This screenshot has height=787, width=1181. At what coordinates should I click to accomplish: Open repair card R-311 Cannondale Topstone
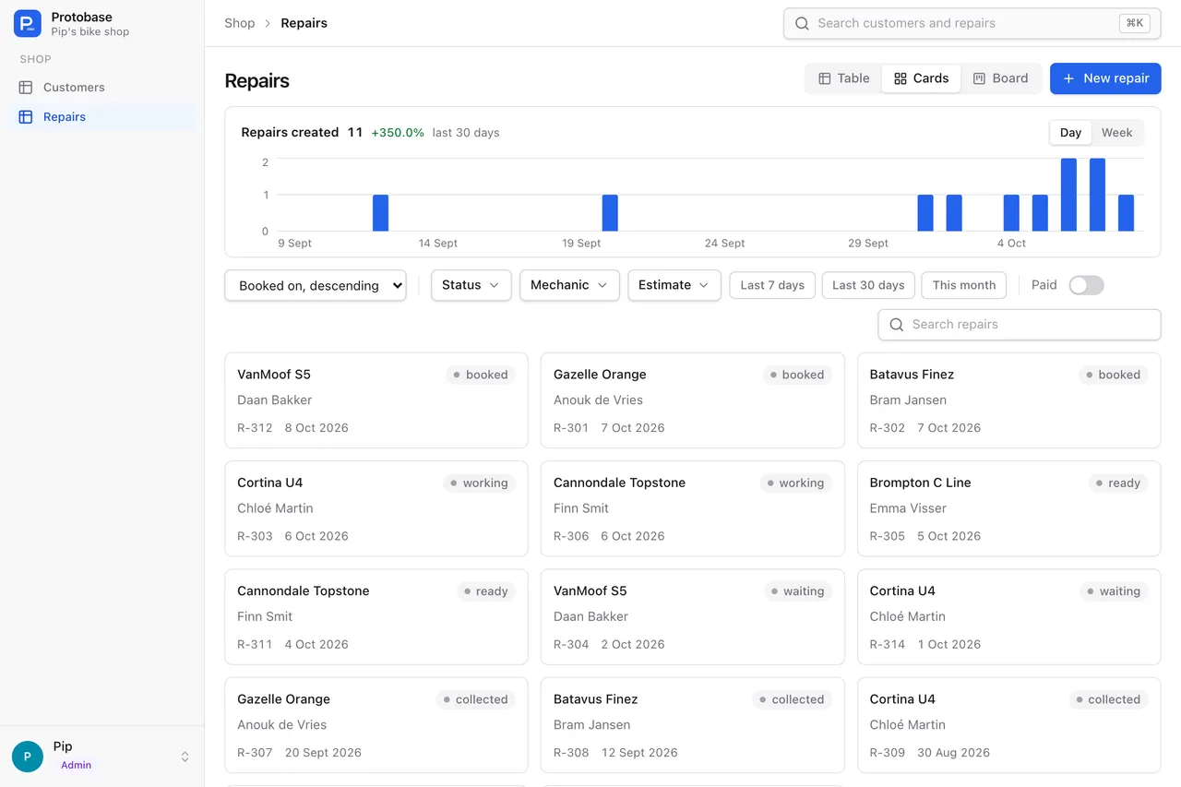coord(376,617)
